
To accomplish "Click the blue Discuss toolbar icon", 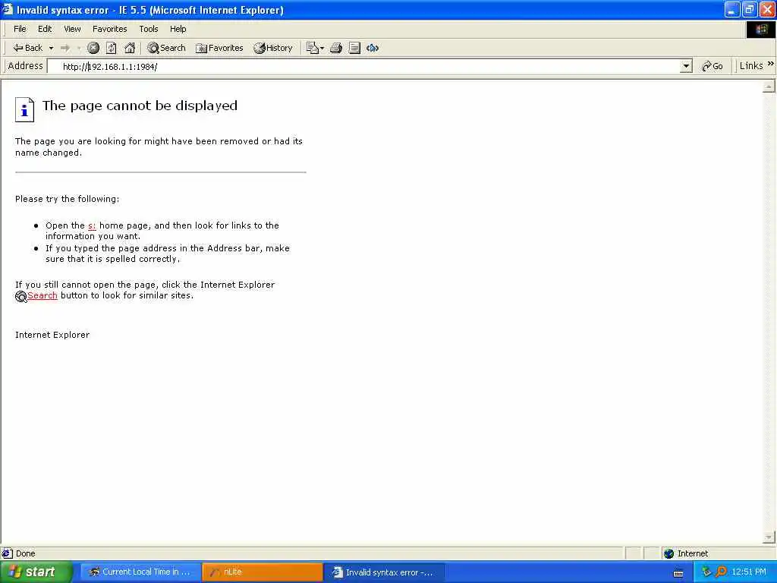I will (372, 48).
